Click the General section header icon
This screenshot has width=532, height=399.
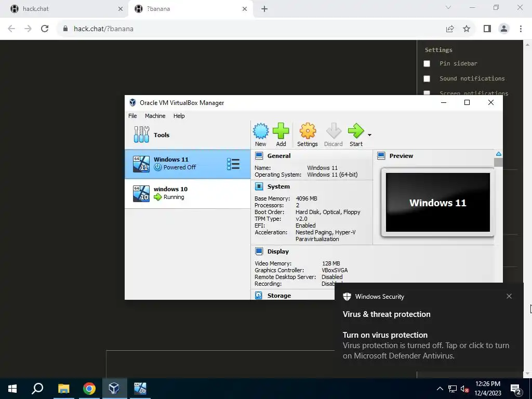[x=259, y=156]
